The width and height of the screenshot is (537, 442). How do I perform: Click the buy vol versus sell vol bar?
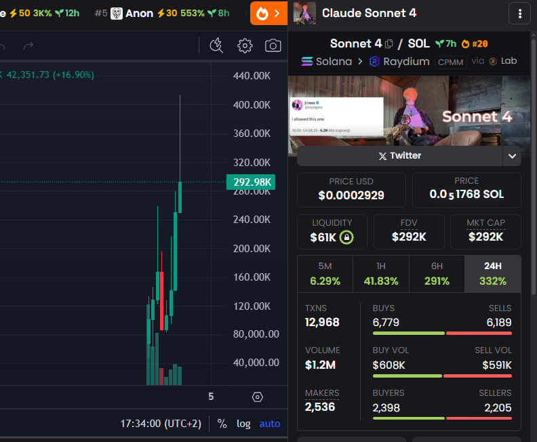(x=442, y=376)
